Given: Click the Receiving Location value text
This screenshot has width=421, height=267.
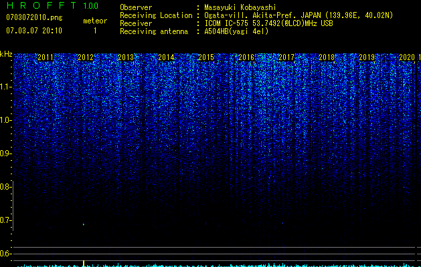Looking at the screenshot, I should (x=299, y=15).
